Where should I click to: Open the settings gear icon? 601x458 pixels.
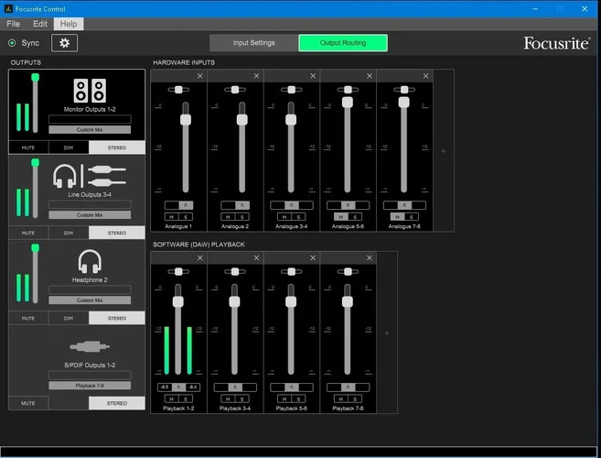(64, 43)
